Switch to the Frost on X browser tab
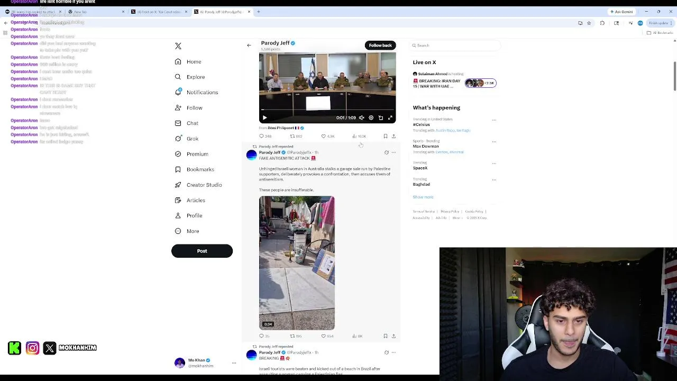 point(159,12)
